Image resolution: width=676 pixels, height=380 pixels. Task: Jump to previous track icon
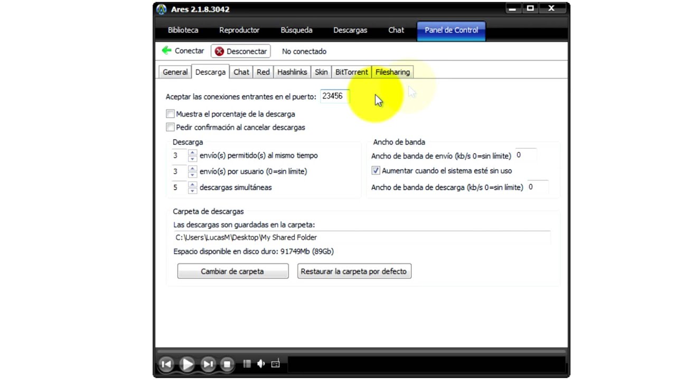tap(166, 364)
